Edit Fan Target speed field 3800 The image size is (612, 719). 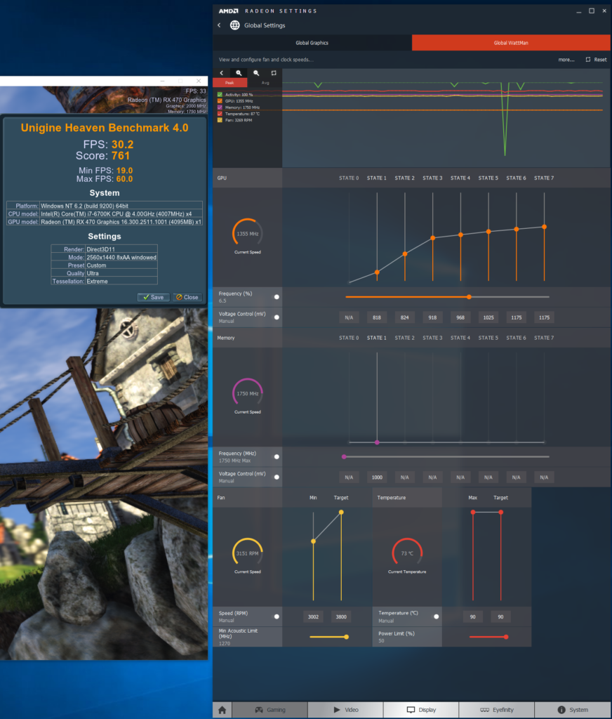click(341, 616)
